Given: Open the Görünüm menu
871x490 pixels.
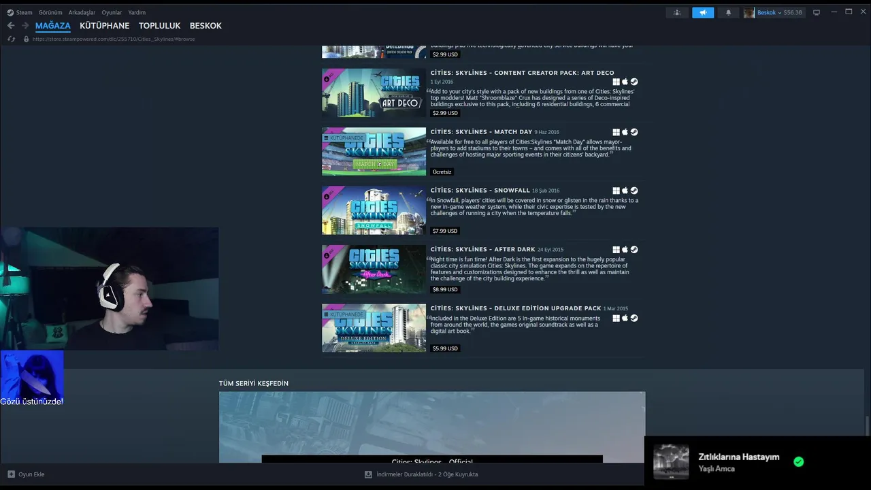Looking at the screenshot, I should (x=50, y=12).
